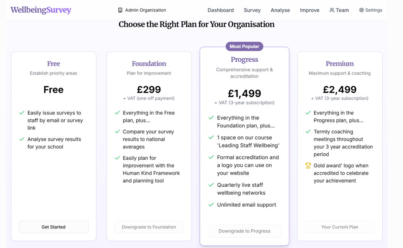Open Settings via the gear icon
Screen dimensions: 403x248
361,10
